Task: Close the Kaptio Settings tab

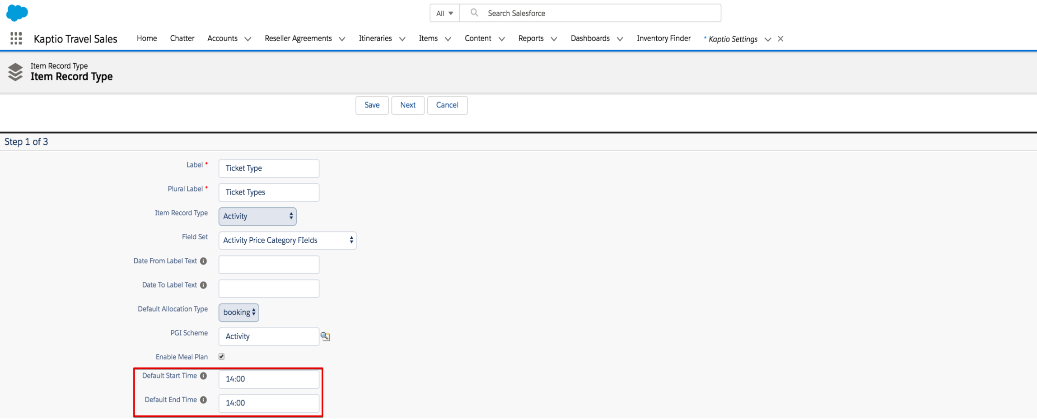Action: click(x=780, y=39)
